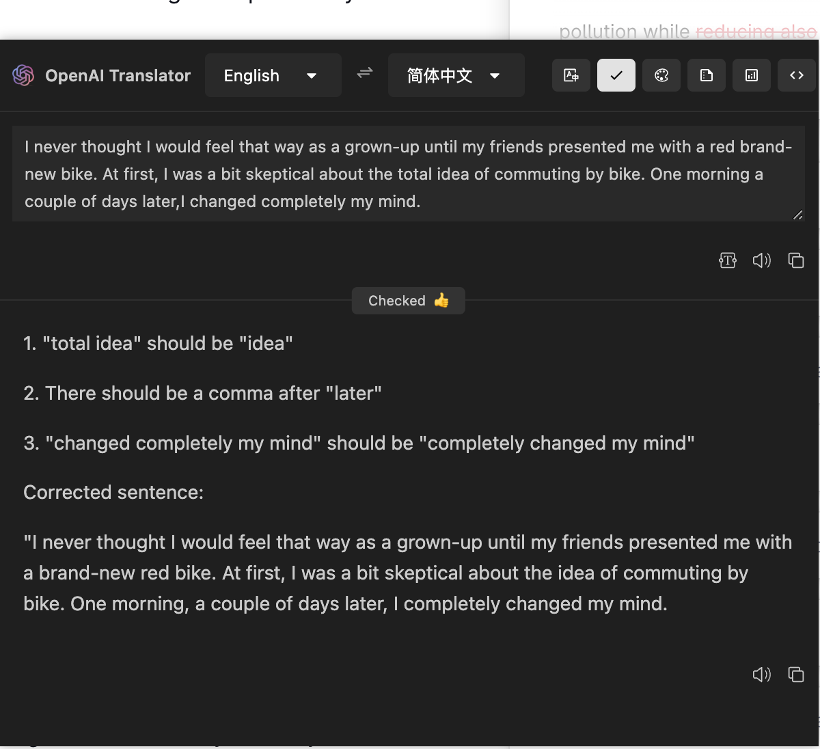The image size is (820, 749).
Task: Open the 简体中文 target language dropdown
Action: pyautogui.click(x=456, y=75)
